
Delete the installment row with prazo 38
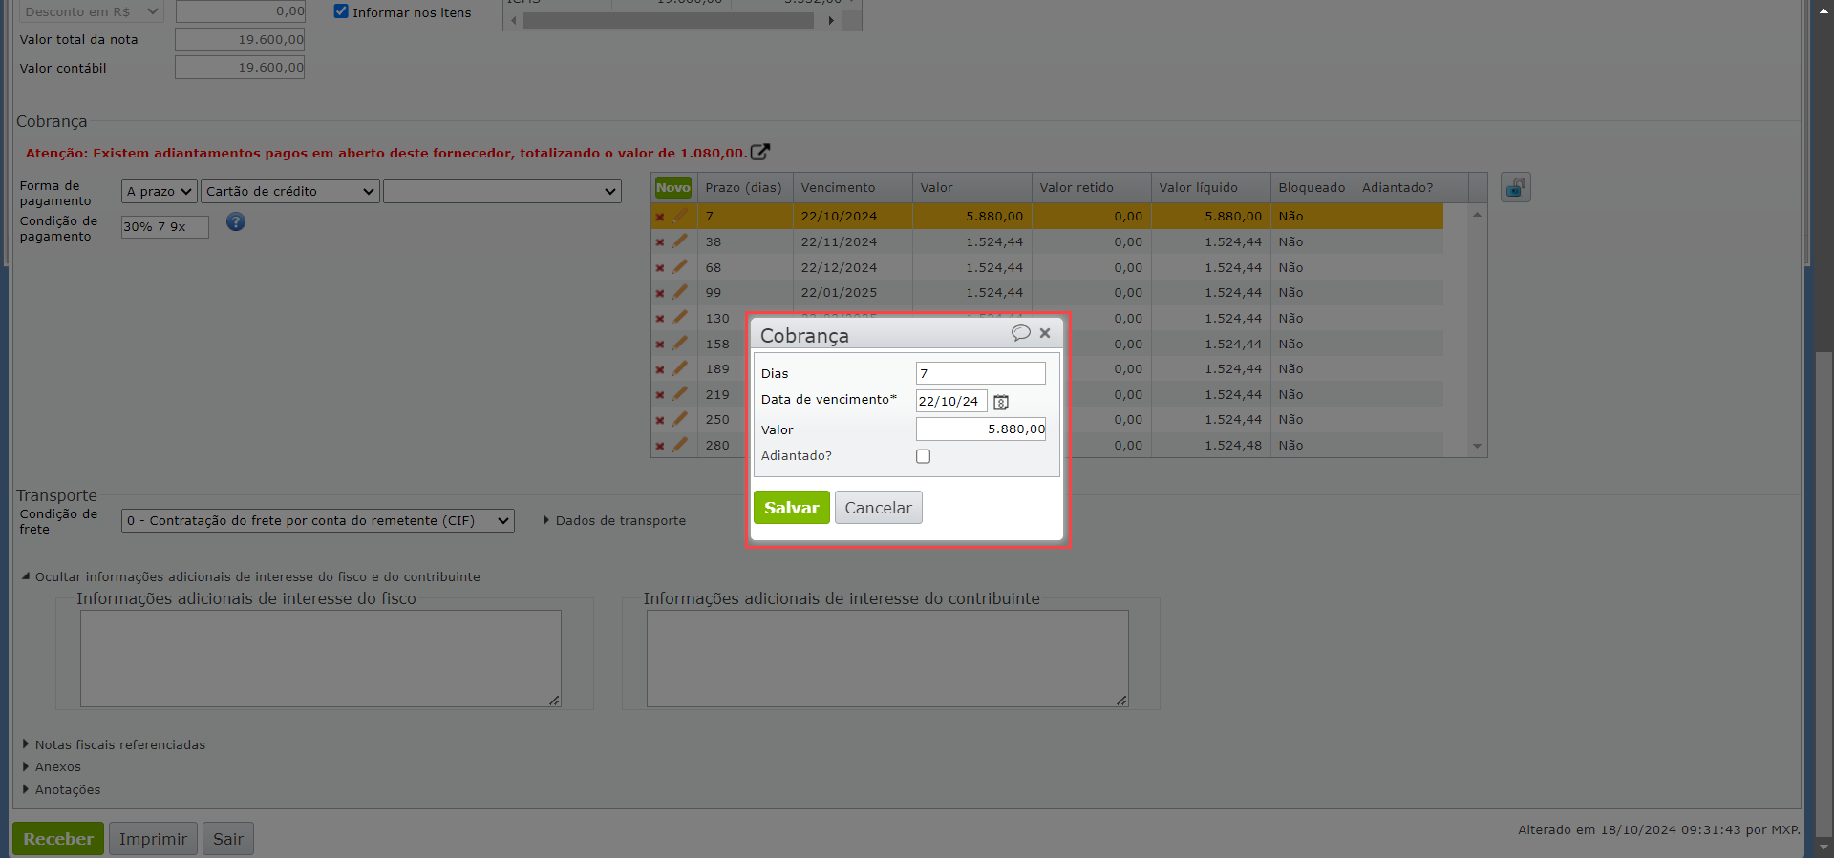tap(660, 242)
